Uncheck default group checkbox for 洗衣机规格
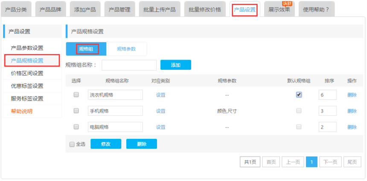 [299, 95]
